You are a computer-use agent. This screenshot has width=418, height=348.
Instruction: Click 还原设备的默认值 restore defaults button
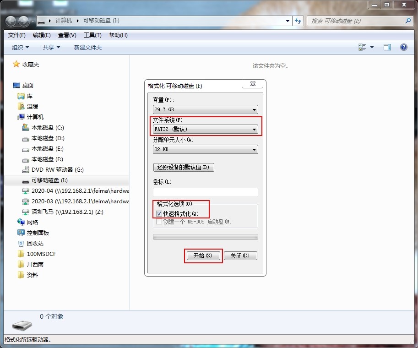pyautogui.click(x=184, y=167)
